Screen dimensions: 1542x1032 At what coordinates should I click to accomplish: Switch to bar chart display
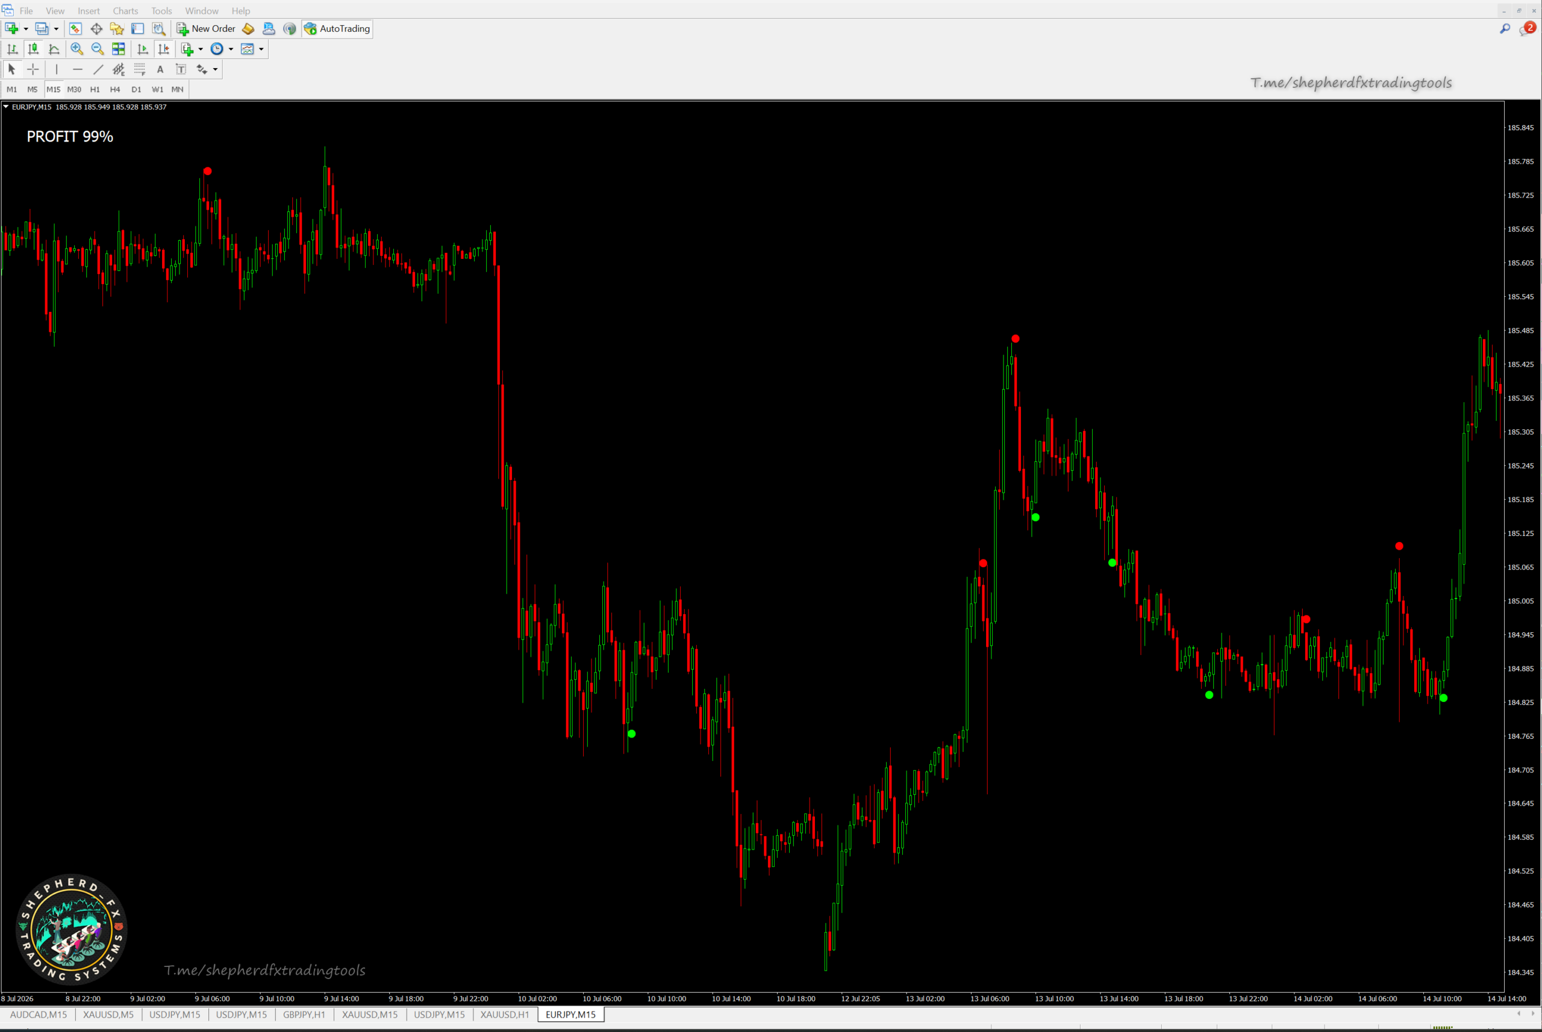point(13,49)
